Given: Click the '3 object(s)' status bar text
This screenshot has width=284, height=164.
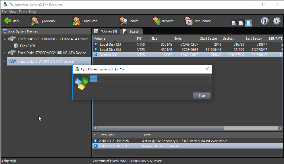Looking at the screenshot, I should (9, 161).
